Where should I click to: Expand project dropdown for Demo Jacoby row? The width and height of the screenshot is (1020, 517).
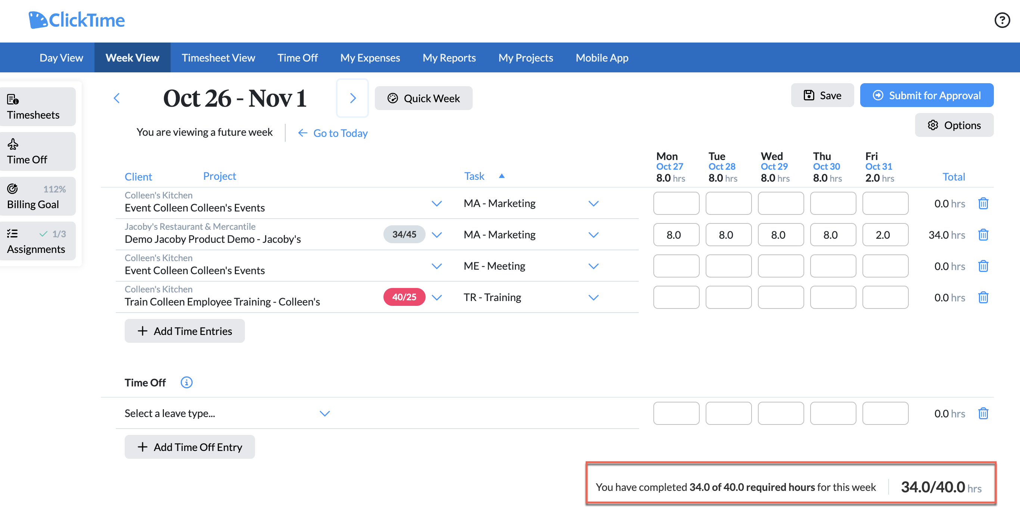(x=436, y=235)
